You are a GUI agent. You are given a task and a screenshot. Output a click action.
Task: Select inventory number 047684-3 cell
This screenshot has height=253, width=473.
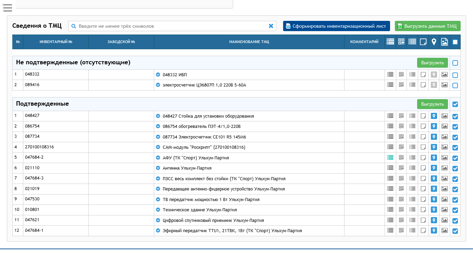[x=56, y=178]
